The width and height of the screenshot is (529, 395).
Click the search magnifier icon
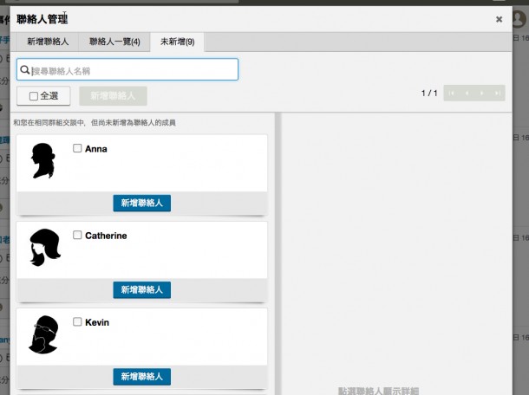tap(24, 70)
